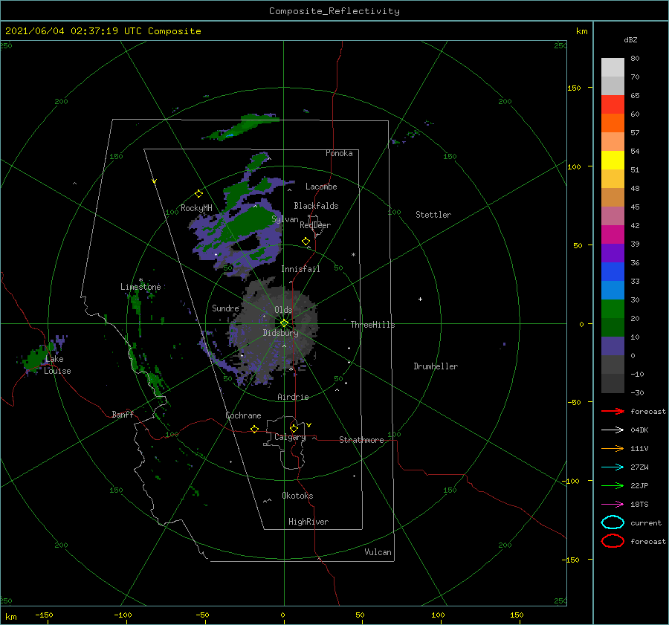Image resolution: width=669 pixels, height=625 pixels.
Task: Click the red forecast arrow in legend
Action: tap(613, 411)
